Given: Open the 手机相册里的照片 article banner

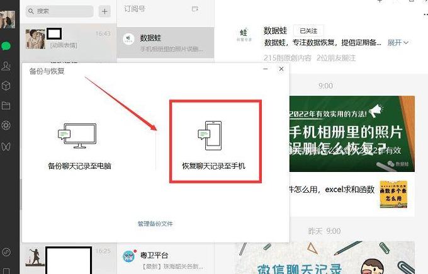Looking at the screenshot, I should click(x=352, y=134).
